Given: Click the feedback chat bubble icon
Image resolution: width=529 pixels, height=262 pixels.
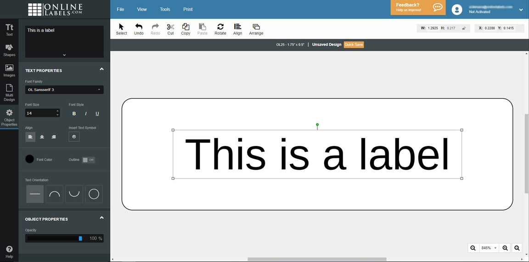Looking at the screenshot, I should click(x=438, y=7).
